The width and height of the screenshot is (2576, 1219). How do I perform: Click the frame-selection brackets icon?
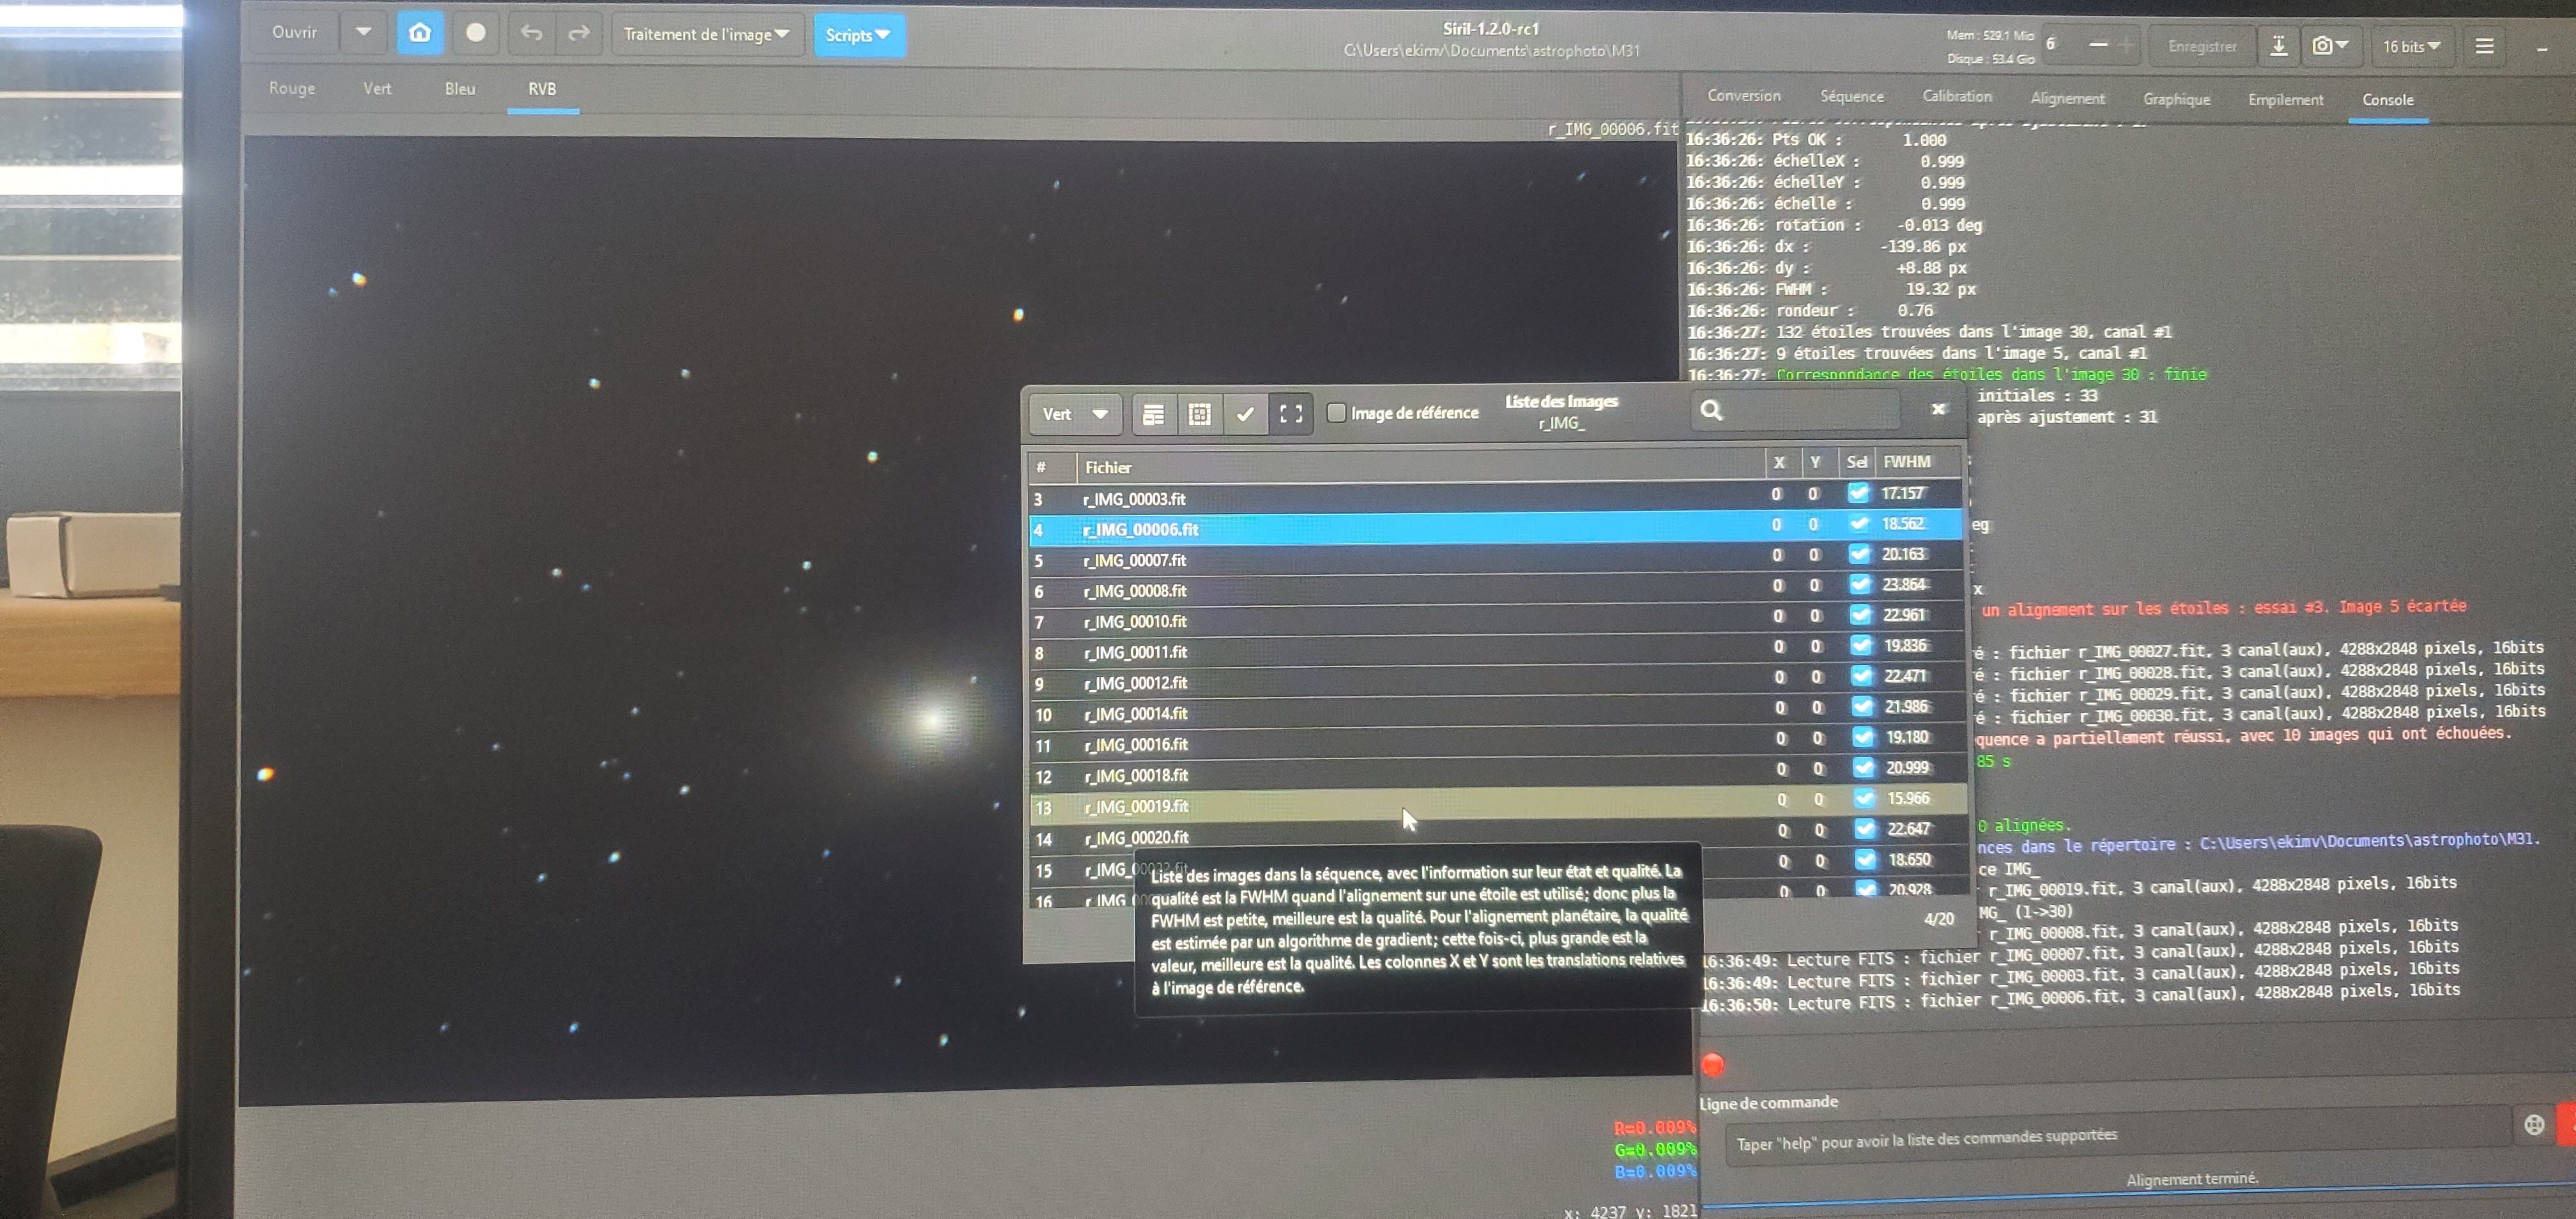point(1291,414)
